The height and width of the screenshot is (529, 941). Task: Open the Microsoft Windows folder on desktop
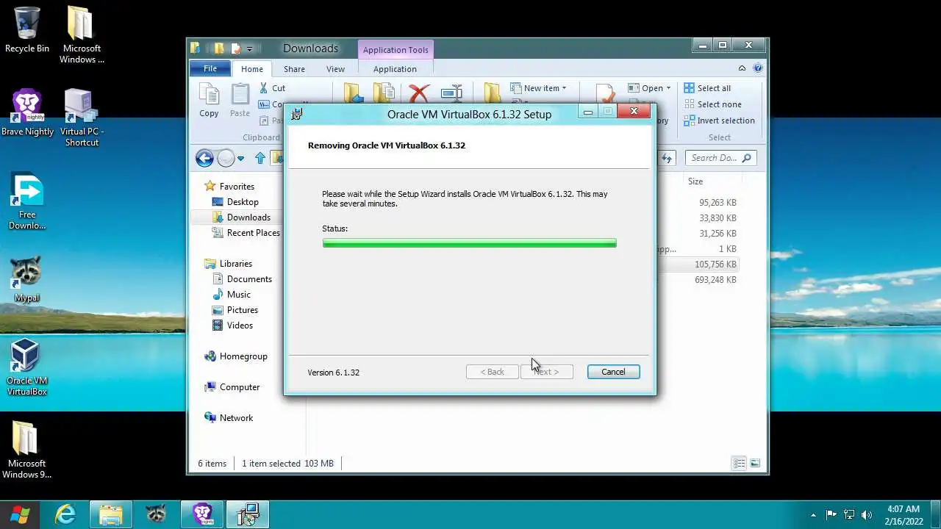82,35
